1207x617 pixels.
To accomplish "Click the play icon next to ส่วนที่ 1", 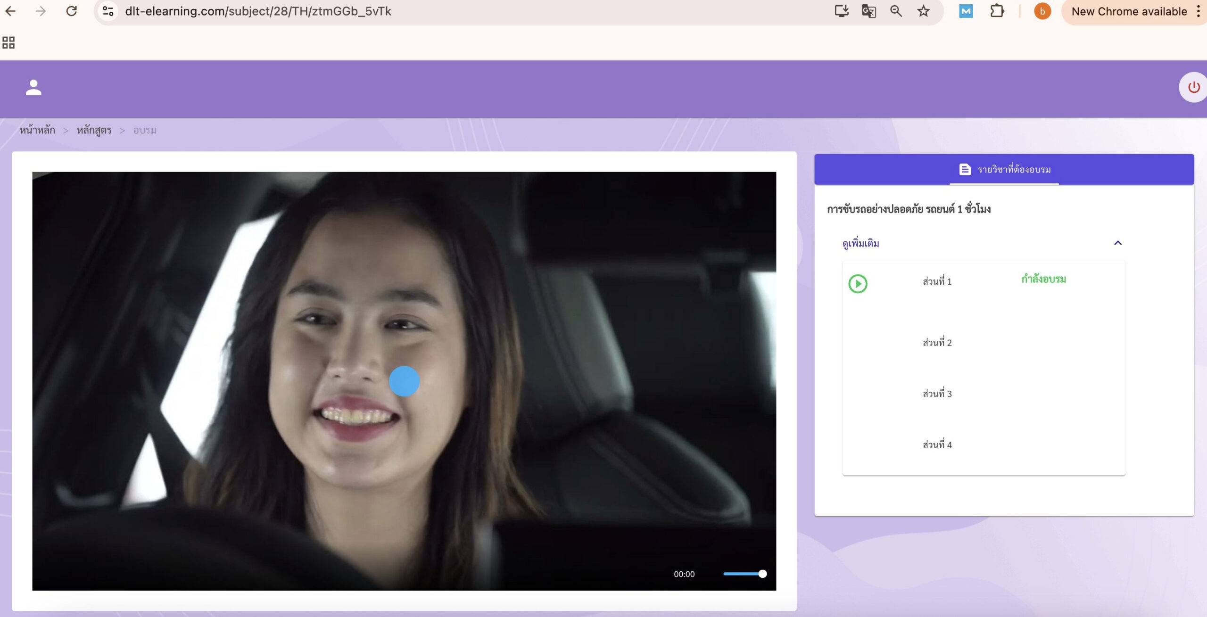I will pos(858,283).
